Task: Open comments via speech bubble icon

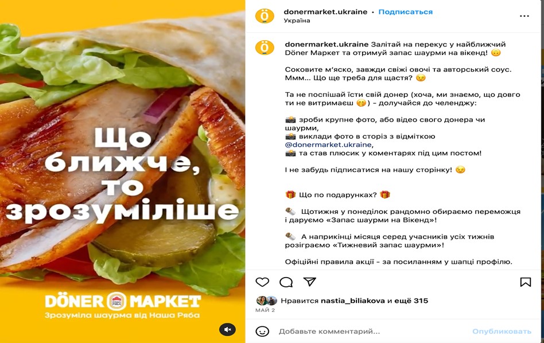Action: [x=286, y=282]
